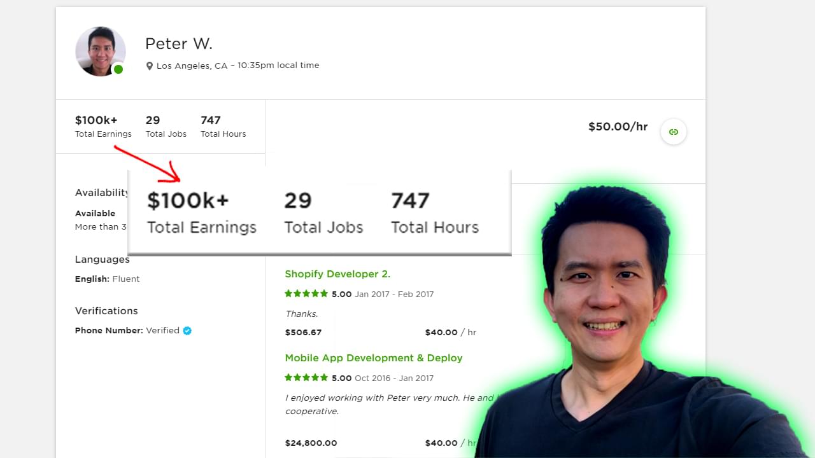Click the star rating under Mobile App Development & Deploy
The image size is (815, 458).
306,378
